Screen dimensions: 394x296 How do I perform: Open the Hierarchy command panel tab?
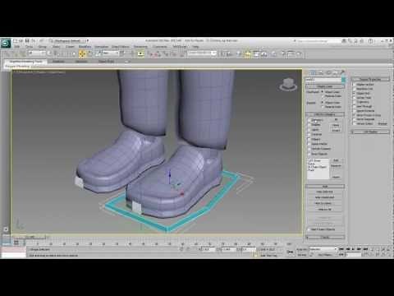[x=321, y=72]
